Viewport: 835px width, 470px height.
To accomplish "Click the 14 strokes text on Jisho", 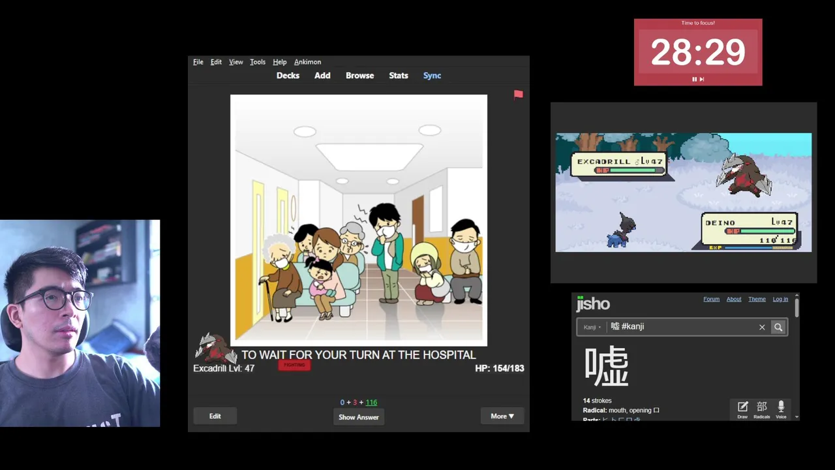I will pos(597,401).
